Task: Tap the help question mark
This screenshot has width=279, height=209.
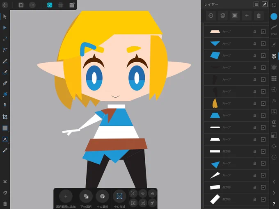Action: click(274, 204)
